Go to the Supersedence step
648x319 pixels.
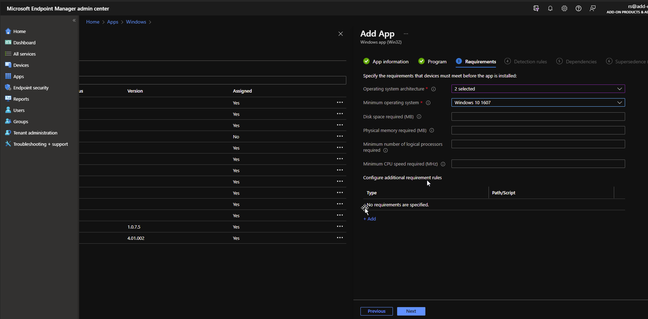[626, 62]
